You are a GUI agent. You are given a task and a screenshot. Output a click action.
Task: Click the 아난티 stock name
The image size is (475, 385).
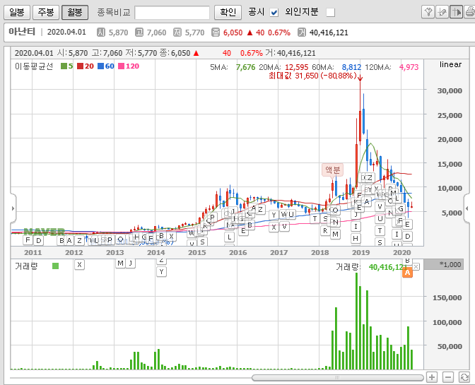tap(22, 32)
